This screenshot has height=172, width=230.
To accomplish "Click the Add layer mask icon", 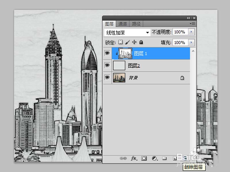I will click(144, 158).
